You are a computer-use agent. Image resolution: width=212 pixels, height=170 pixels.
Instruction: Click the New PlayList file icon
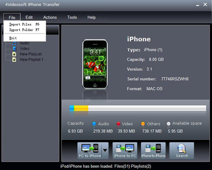click(14, 54)
